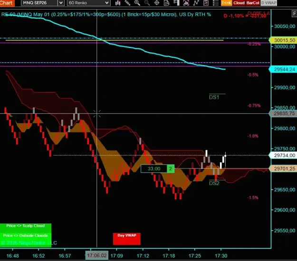297x261 pixels.
Task: Click the 16:48 time axis label
Action: (x=12, y=256)
